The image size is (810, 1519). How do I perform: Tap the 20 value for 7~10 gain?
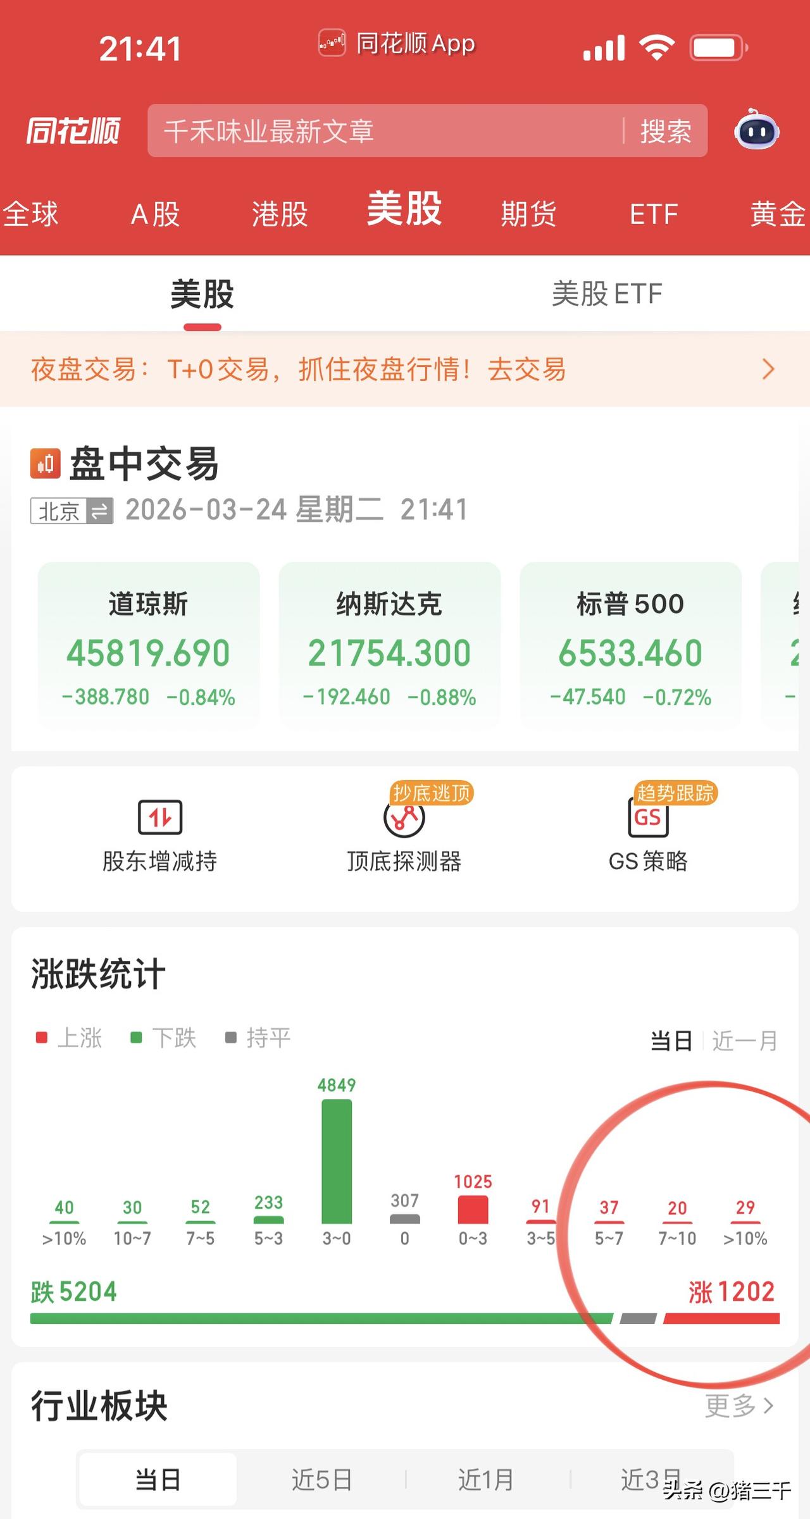point(677,1208)
